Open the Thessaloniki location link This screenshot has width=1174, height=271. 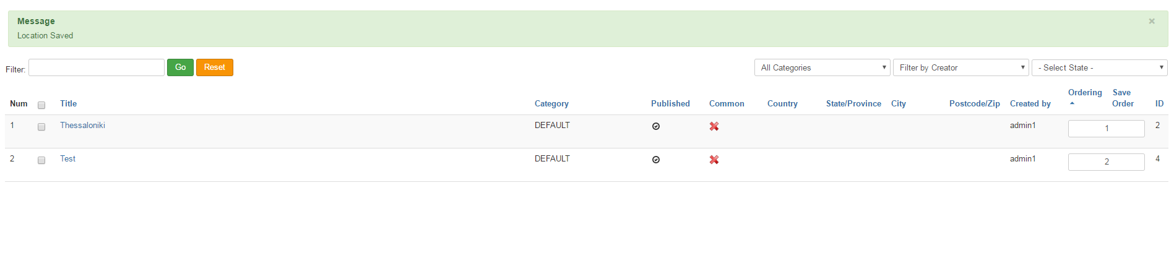[82, 125]
